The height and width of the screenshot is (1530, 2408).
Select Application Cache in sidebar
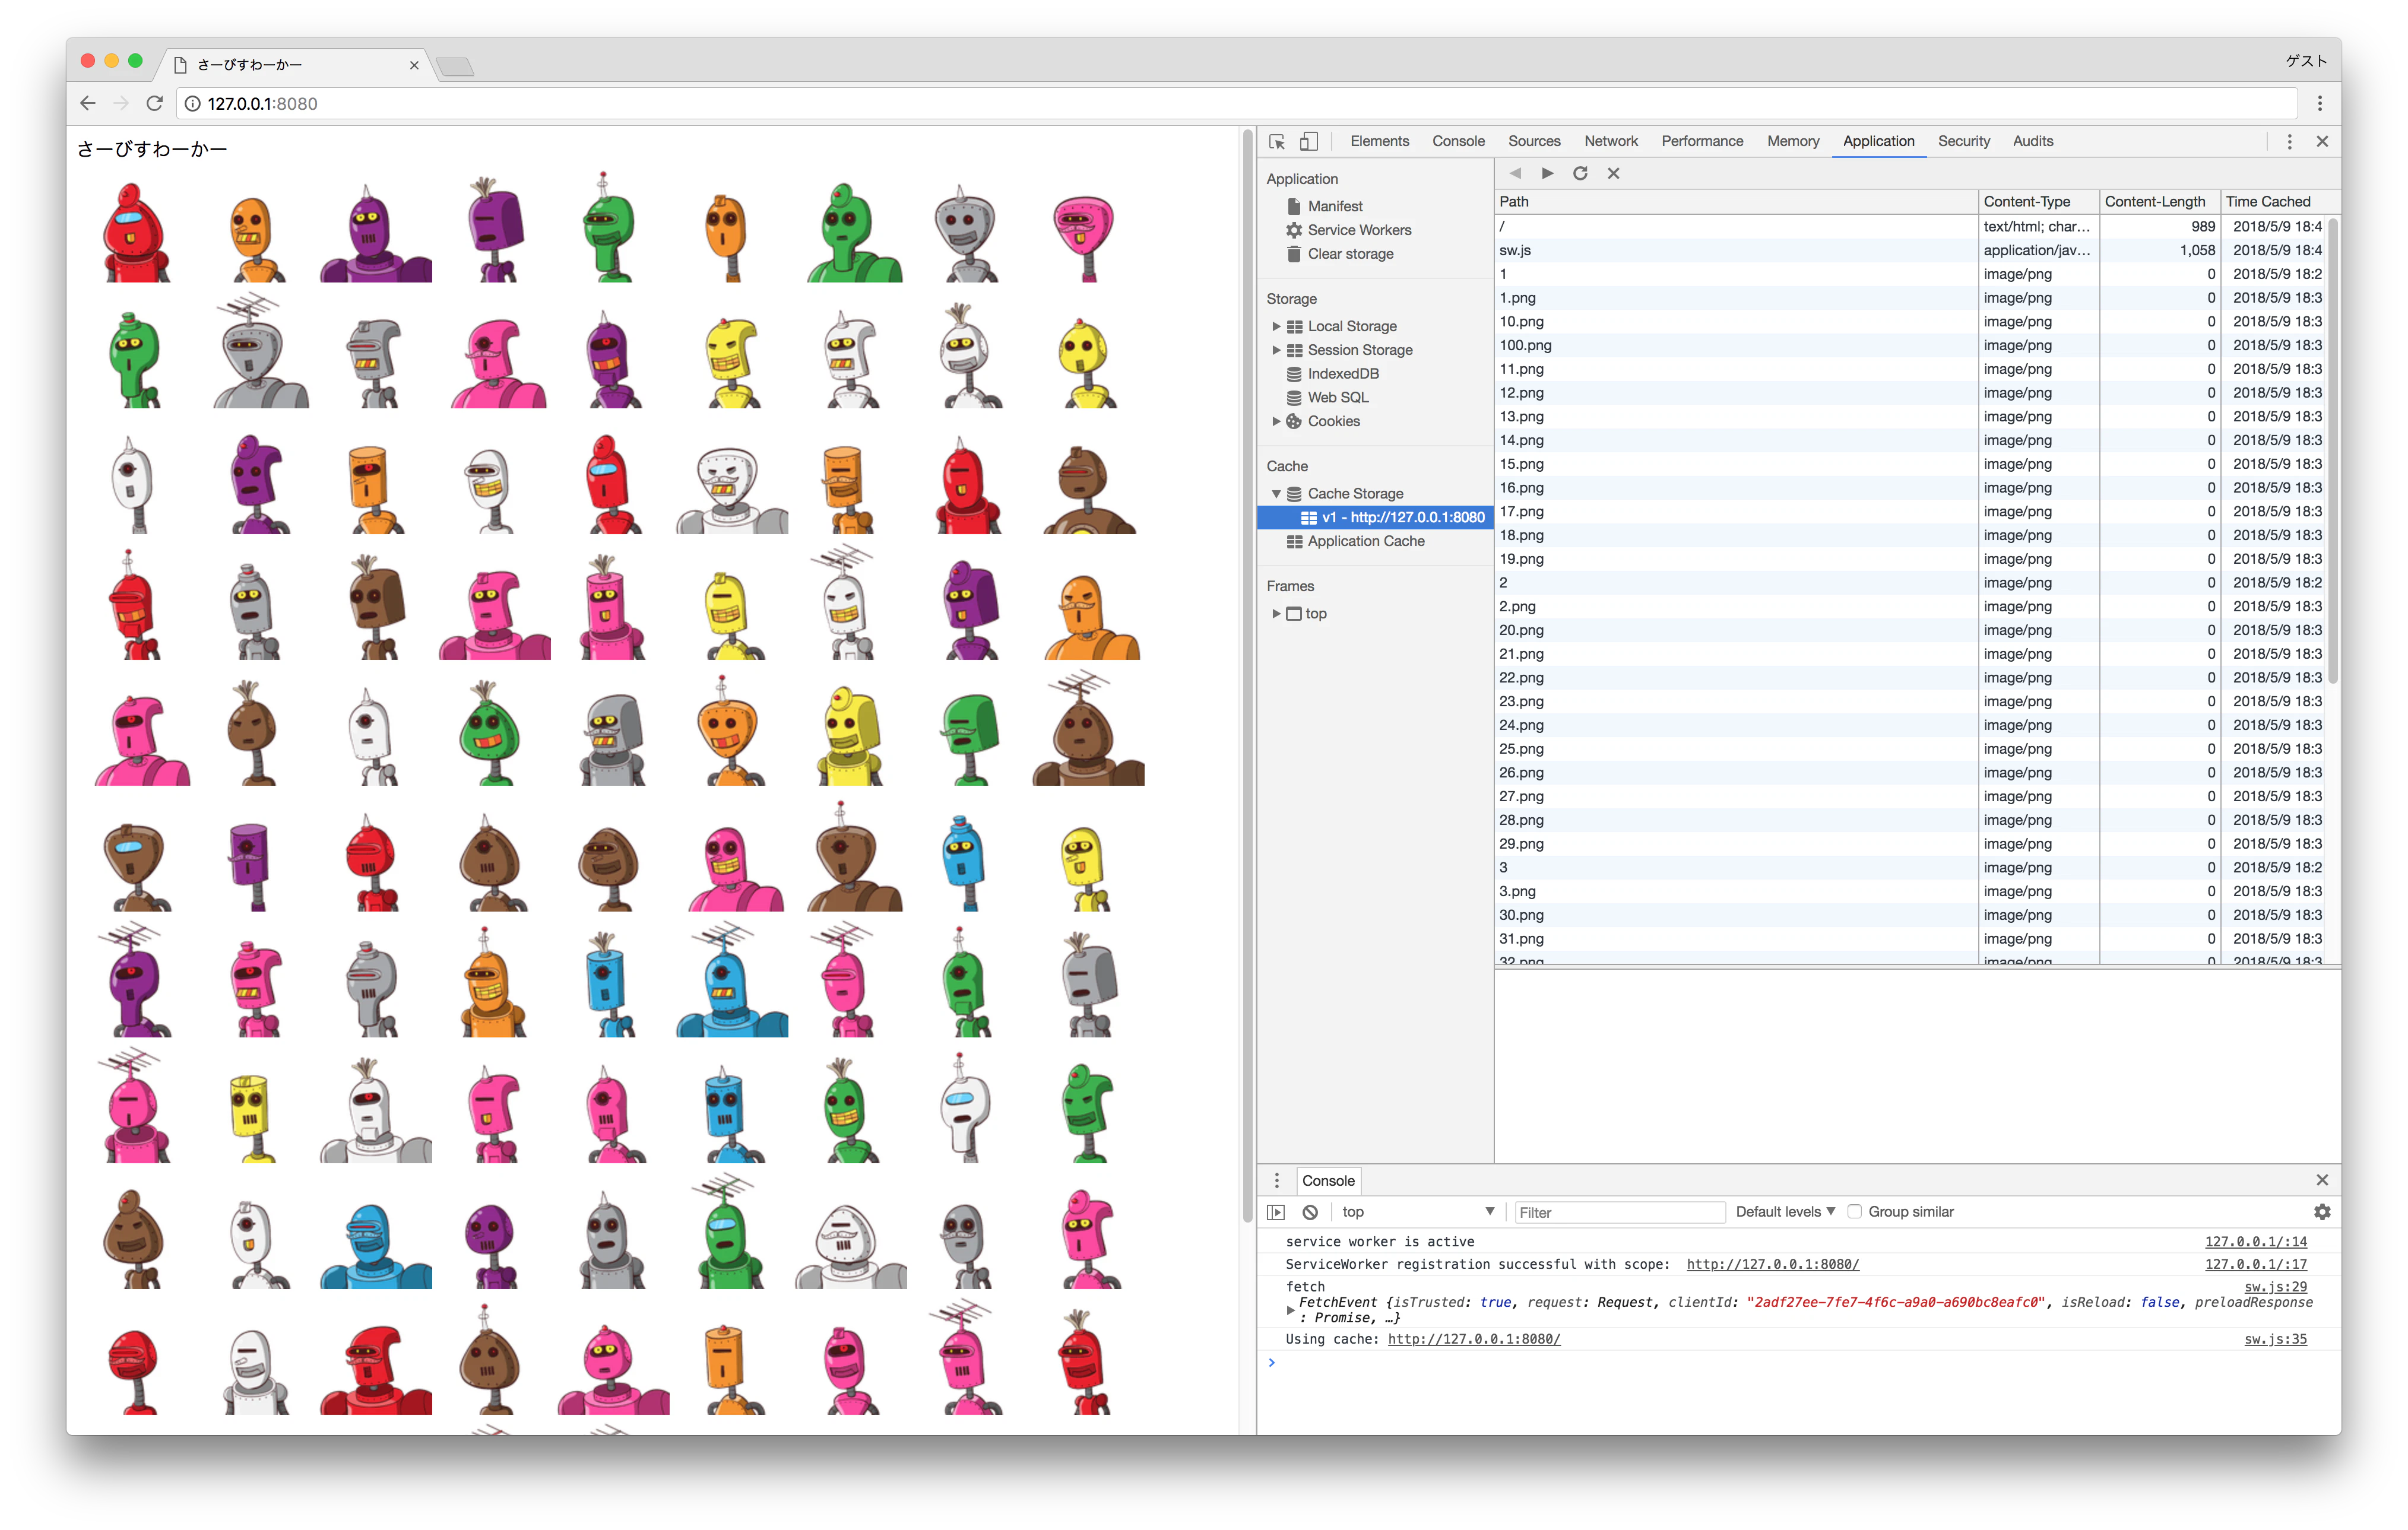[x=1365, y=541]
